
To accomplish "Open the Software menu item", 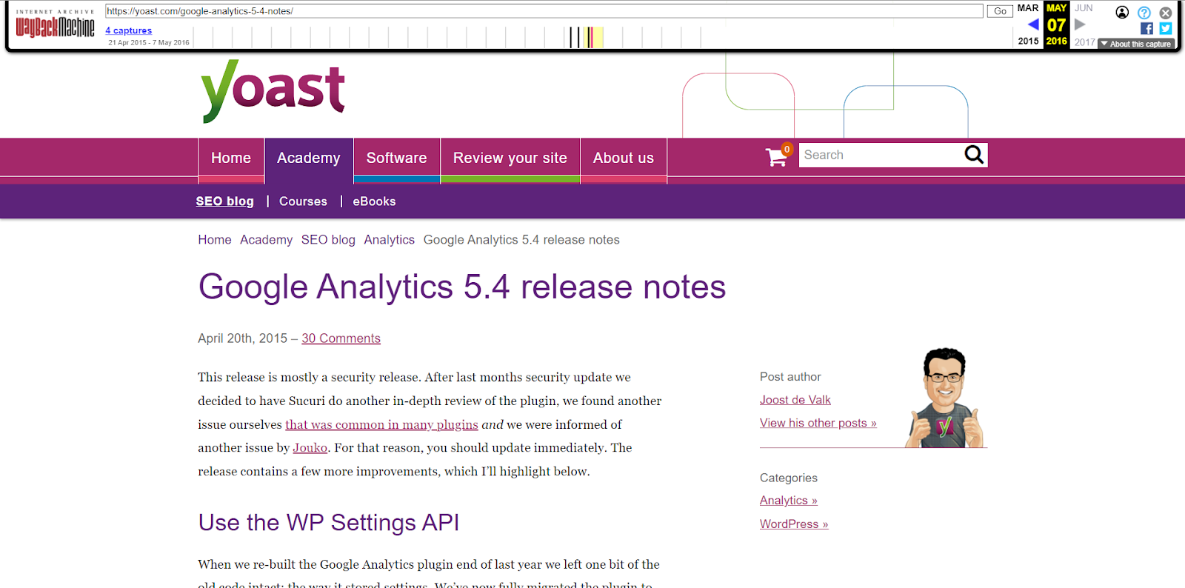I will (396, 158).
